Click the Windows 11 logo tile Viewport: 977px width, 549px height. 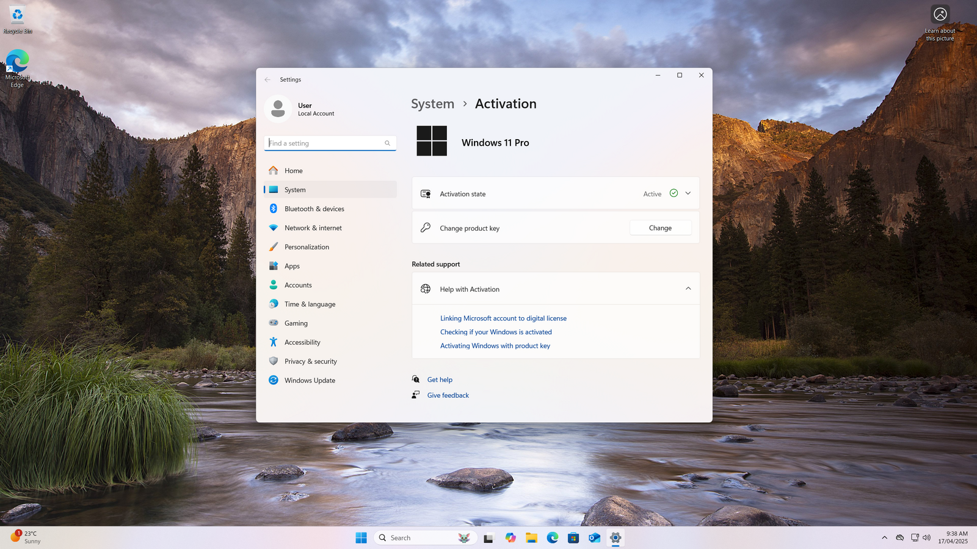432,141
